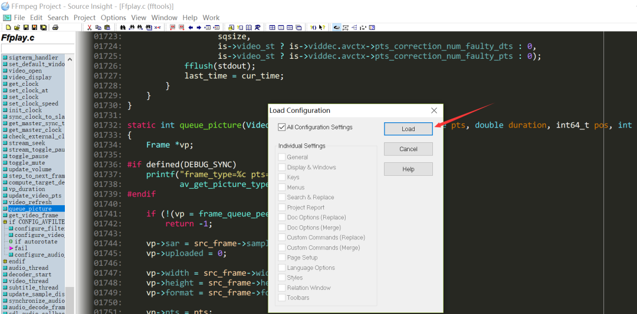This screenshot has height=314, width=637.
Task: Toggle the Styles checkbox
Action: click(282, 278)
